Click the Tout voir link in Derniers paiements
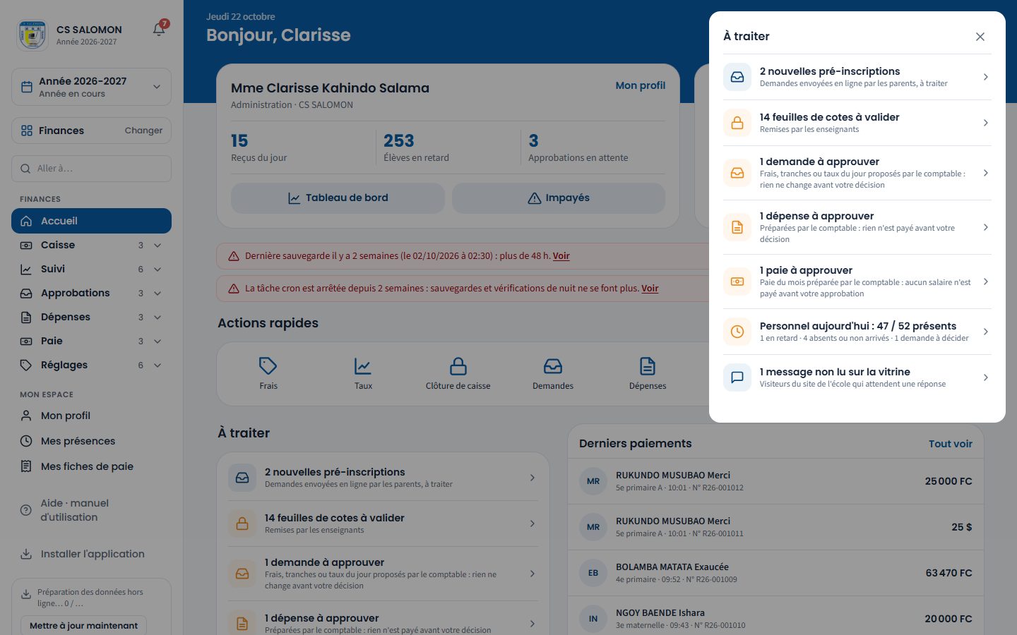 pyautogui.click(x=951, y=444)
